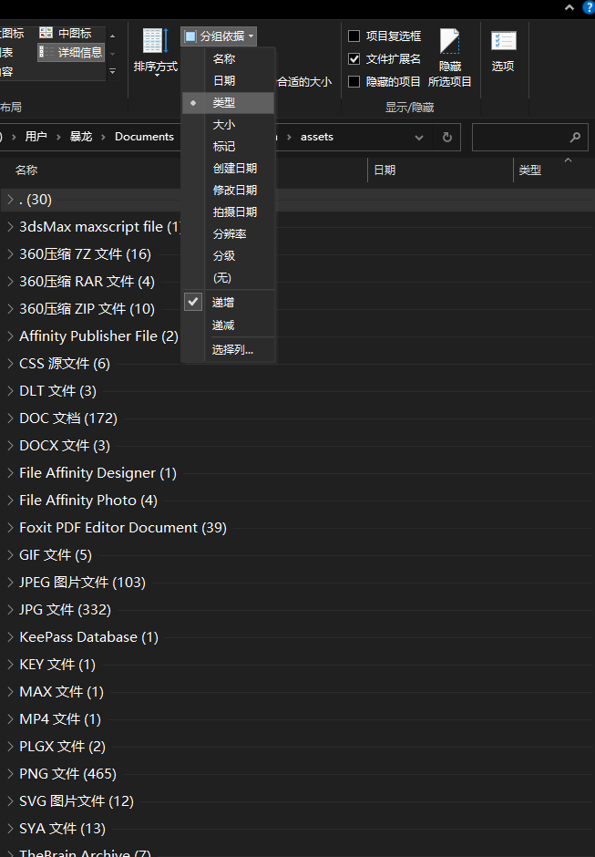Toggle the Hidden items (隐藏的项目) checkbox

click(x=385, y=82)
